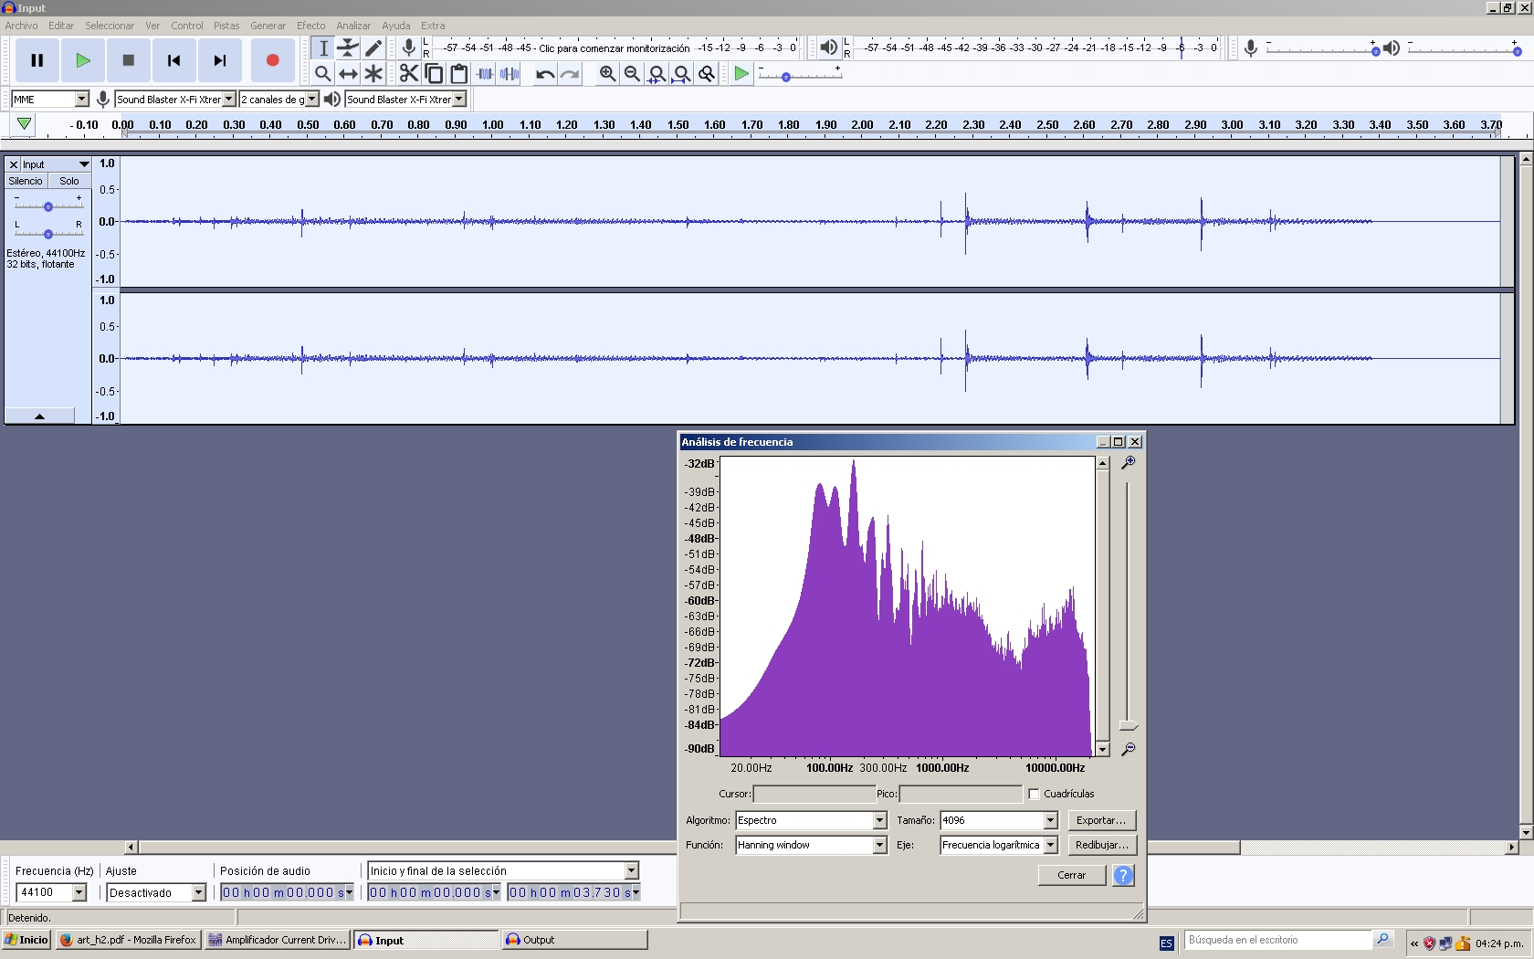Close the Input track with X button
This screenshot has height=959, width=1534.
tap(14, 164)
